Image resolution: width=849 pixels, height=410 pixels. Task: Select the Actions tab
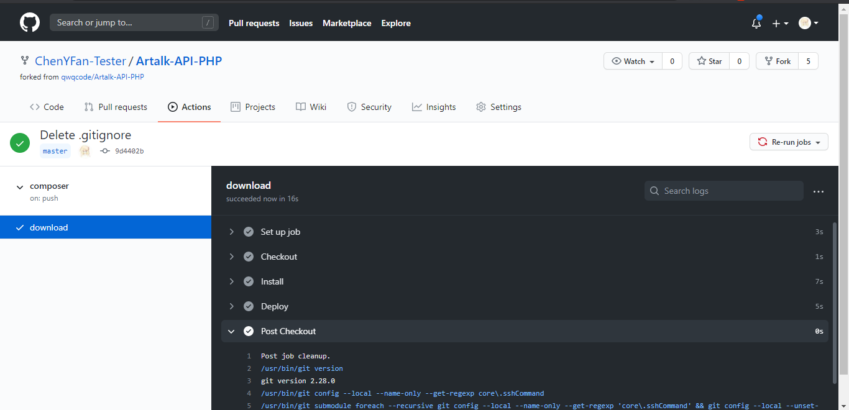tap(190, 107)
